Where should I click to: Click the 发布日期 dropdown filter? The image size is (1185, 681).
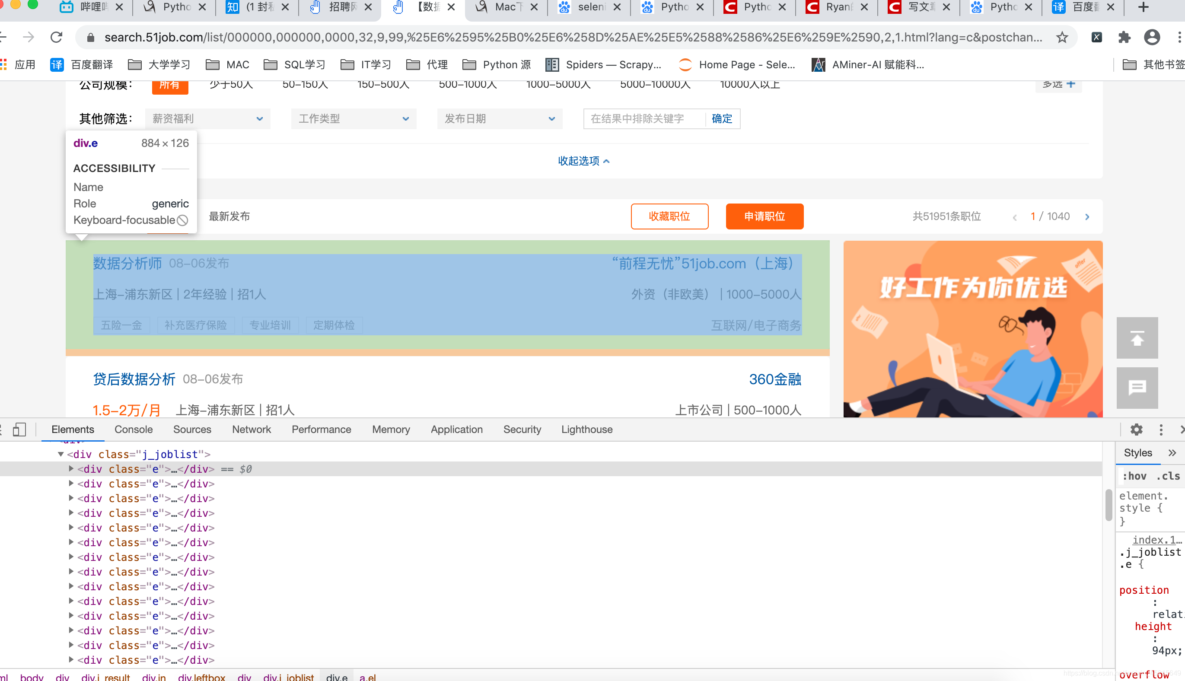click(x=497, y=119)
